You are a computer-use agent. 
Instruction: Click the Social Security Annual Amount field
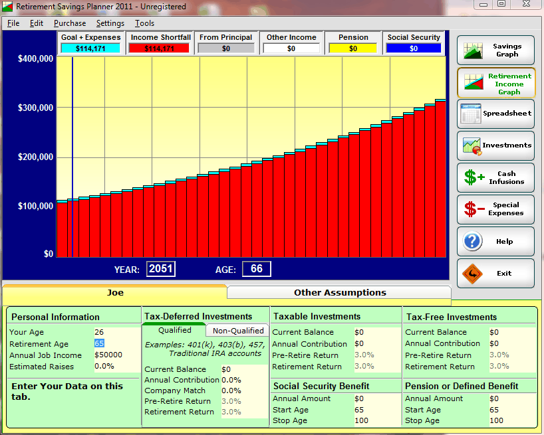pyautogui.click(x=376, y=398)
